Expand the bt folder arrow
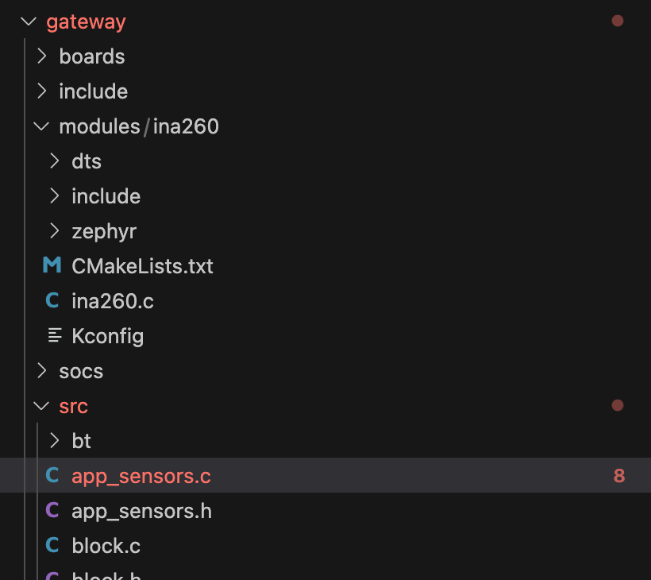651x580 pixels. pyautogui.click(x=54, y=440)
